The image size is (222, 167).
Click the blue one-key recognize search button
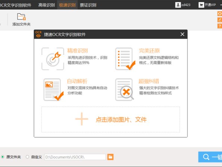(x=210, y=157)
